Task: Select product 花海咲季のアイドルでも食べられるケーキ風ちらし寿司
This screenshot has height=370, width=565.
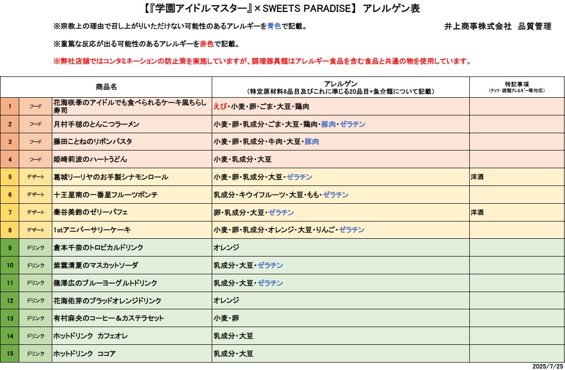Action: [132, 107]
